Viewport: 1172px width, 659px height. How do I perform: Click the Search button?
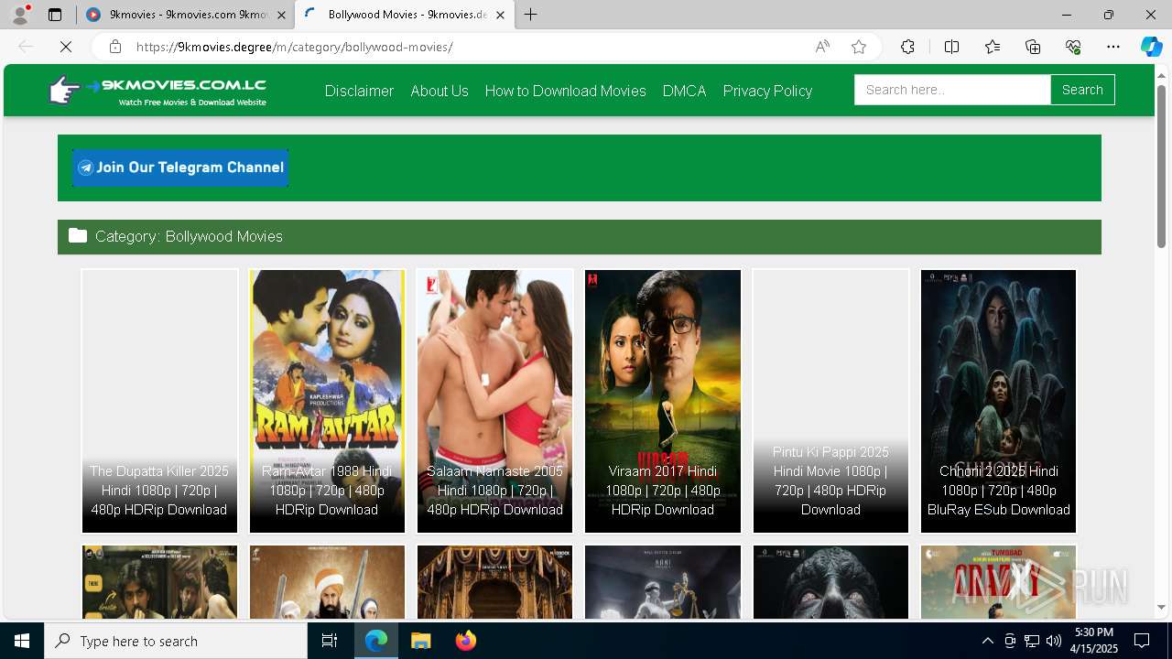[x=1082, y=90]
